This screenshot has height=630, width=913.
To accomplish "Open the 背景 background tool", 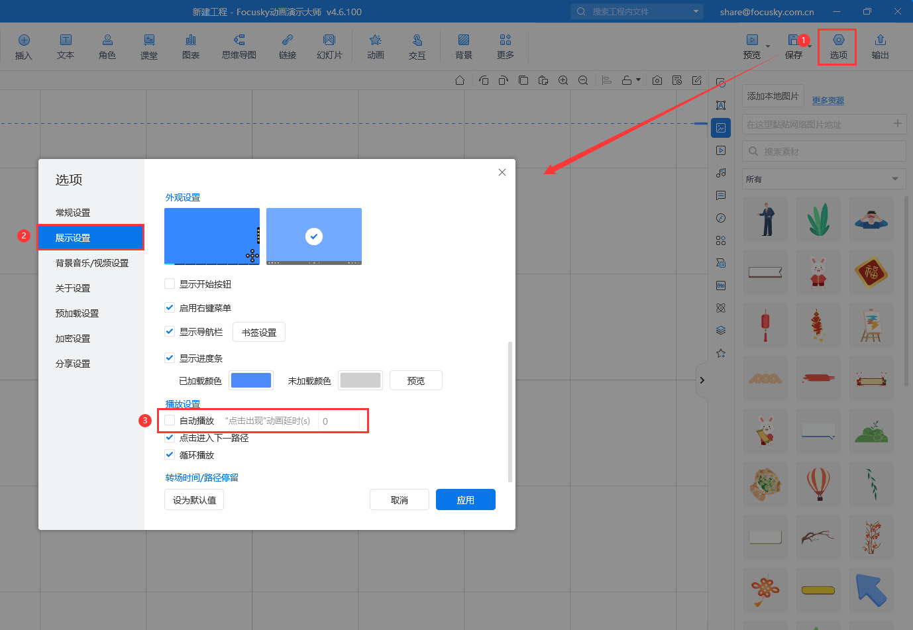I will tap(464, 46).
